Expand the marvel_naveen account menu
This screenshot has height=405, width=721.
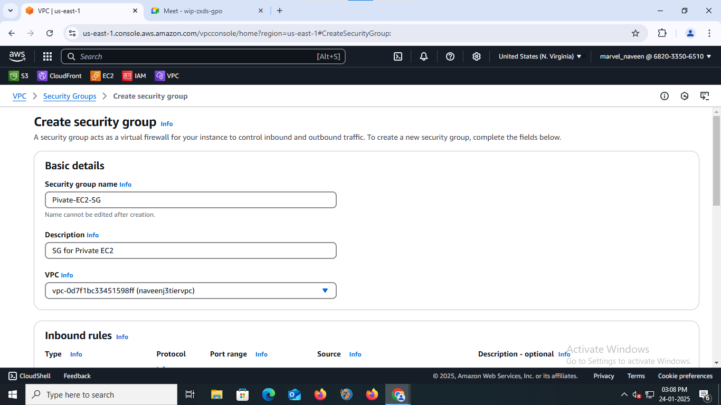tap(656, 56)
